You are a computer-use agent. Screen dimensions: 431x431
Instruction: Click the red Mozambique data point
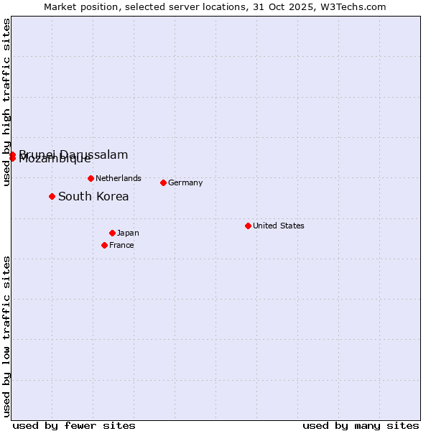click(x=12, y=159)
